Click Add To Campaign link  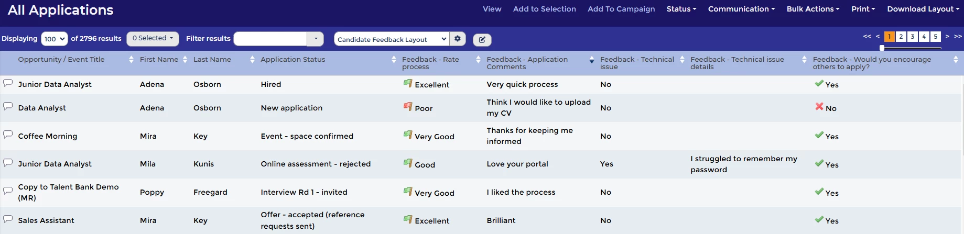(x=621, y=9)
